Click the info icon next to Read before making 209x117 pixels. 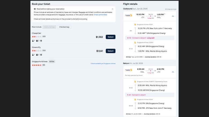click(x=35, y=9)
